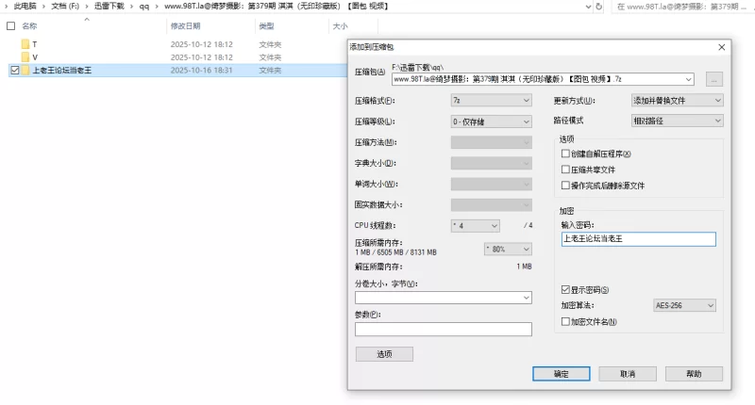Screen dimensions: 755x405
Task: Open the AES-256 加密算法 dropdown
Action: coord(684,305)
